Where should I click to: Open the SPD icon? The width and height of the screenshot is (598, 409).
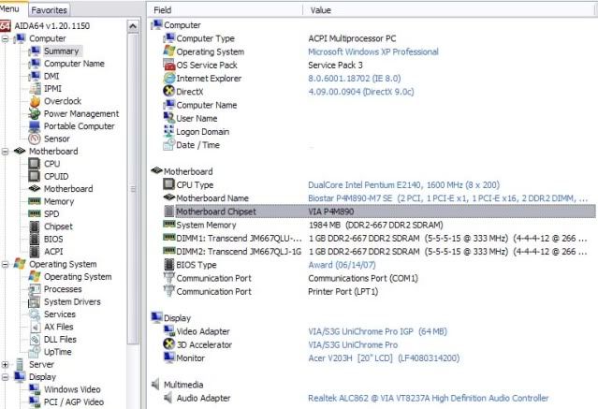coord(35,213)
